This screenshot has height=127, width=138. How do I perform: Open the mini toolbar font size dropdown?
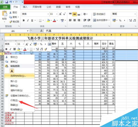pyautogui.click(x=23, y=44)
